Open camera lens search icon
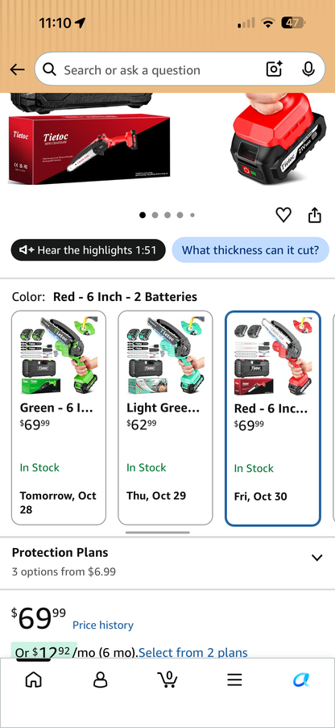The height and width of the screenshot is (728, 335). (x=274, y=69)
